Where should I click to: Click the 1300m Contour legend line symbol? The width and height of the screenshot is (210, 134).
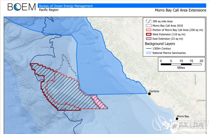pos(148,48)
